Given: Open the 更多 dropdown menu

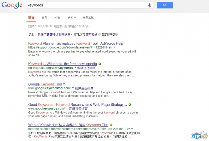Looking at the screenshot, I should click(x=72, y=18).
